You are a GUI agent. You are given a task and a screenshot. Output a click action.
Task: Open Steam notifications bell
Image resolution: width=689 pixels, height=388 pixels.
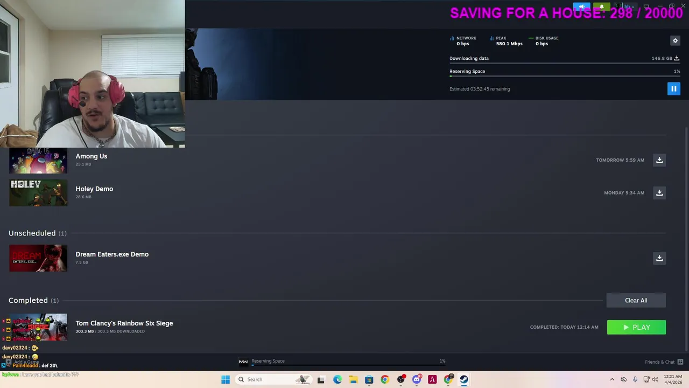[602, 7]
